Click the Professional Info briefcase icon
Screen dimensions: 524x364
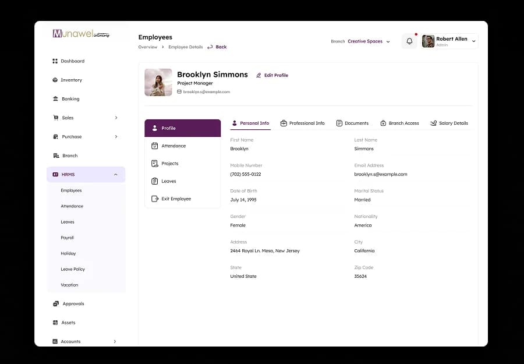click(x=284, y=123)
